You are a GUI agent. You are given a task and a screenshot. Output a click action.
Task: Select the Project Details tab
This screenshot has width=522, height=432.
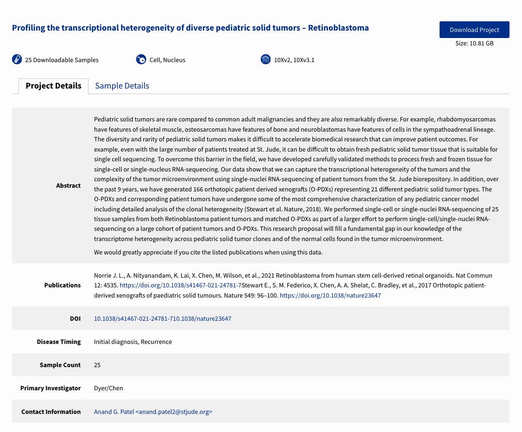click(53, 86)
